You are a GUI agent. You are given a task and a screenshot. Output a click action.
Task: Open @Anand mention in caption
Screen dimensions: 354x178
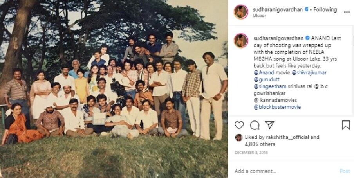pos(264,73)
